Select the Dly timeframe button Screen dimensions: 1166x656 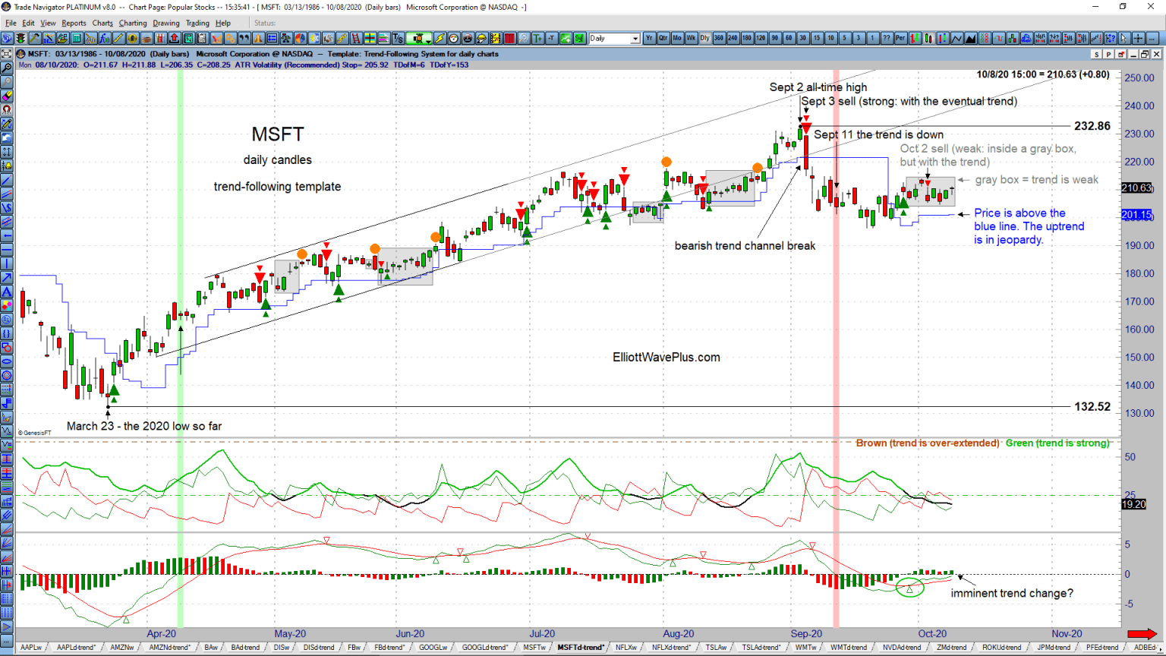pyautogui.click(x=704, y=38)
